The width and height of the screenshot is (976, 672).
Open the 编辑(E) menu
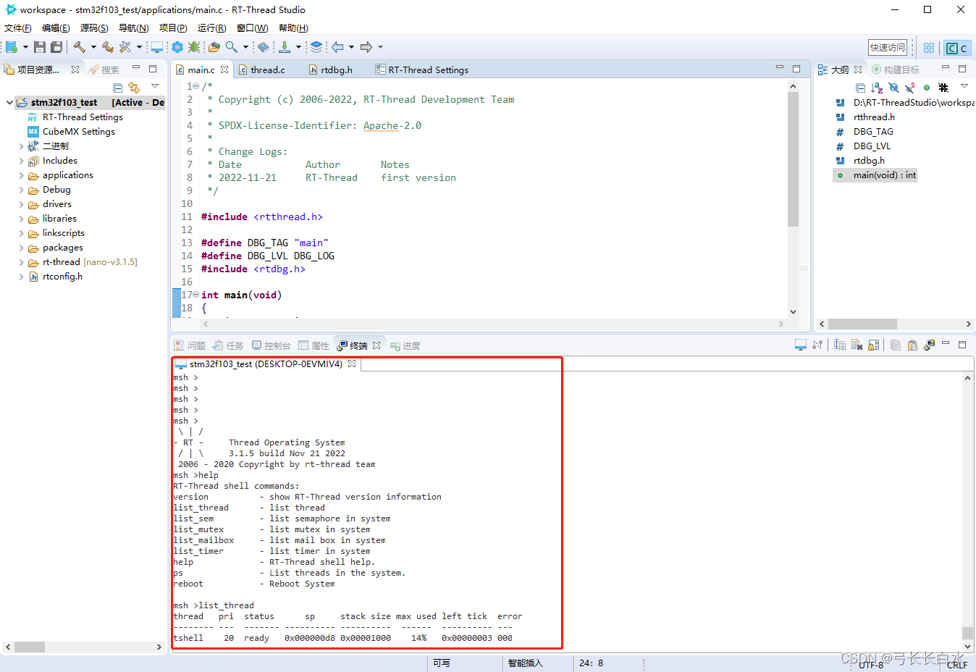tap(56, 28)
